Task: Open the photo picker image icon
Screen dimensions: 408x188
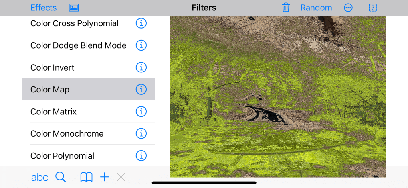Action: [74, 8]
